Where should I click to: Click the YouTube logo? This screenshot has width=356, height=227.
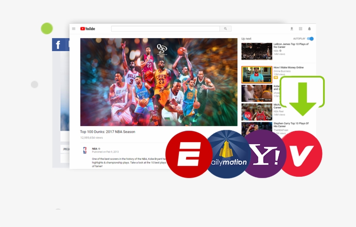87,29
